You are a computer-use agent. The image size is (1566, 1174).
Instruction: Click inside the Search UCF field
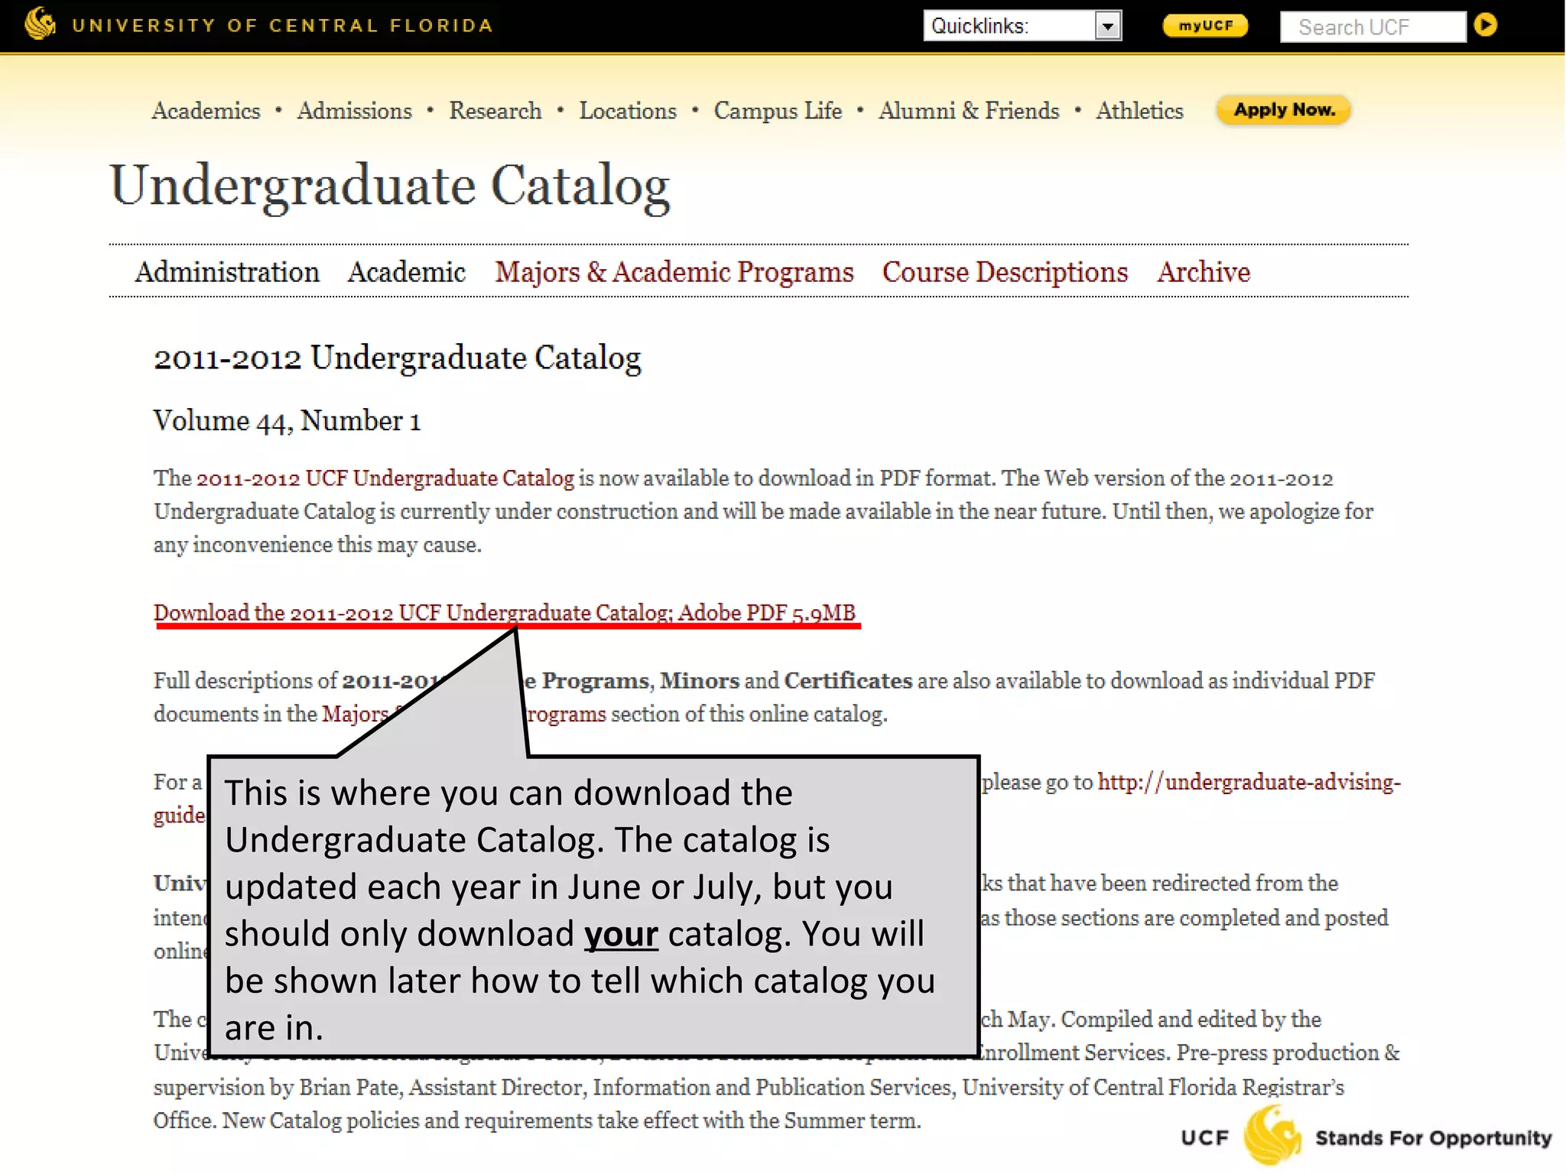click(x=1373, y=27)
